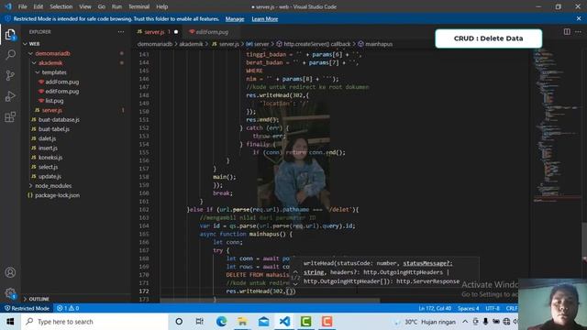Switch to the server.js editor tab
The image size is (587, 330).
coord(157,32)
